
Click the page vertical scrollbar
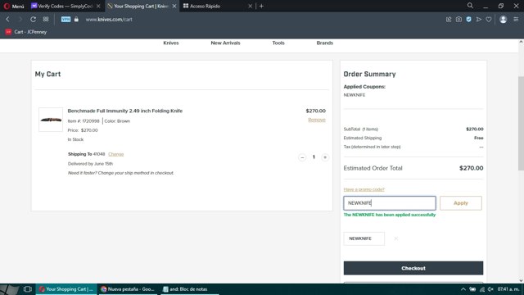point(521,124)
